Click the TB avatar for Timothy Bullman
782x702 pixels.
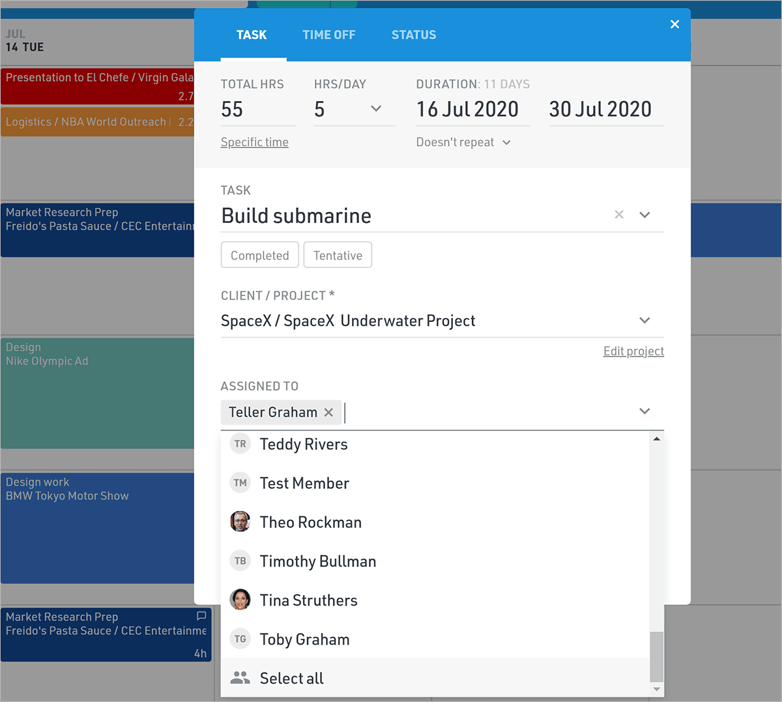240,561
